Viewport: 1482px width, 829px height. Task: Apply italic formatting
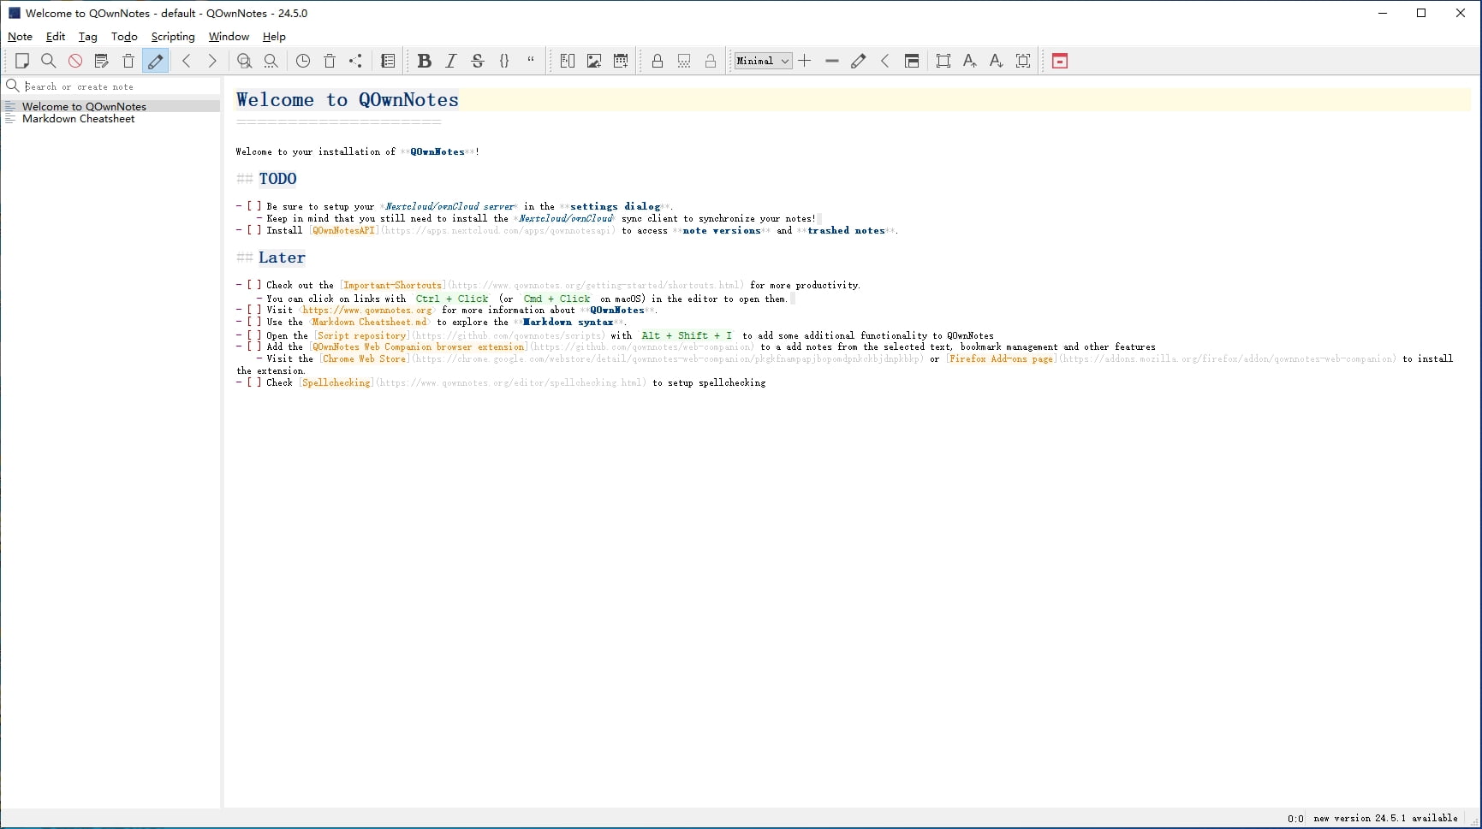click(451, 61)
